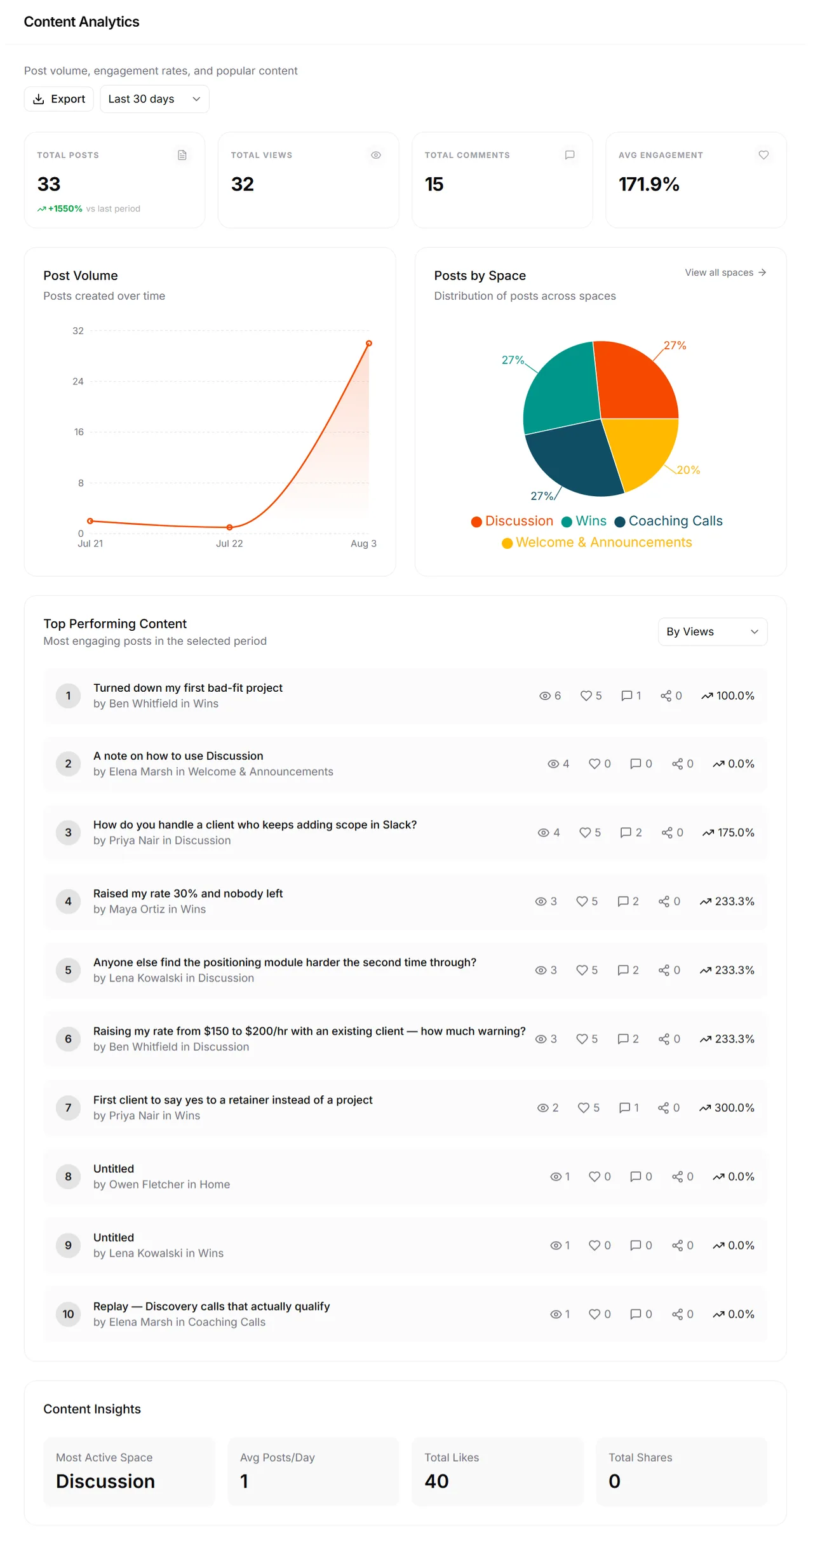Screen dimensions: 813x1545
Task: Click the trending arrow icon beside 300.0% engagement
Action: (705, 1108)
